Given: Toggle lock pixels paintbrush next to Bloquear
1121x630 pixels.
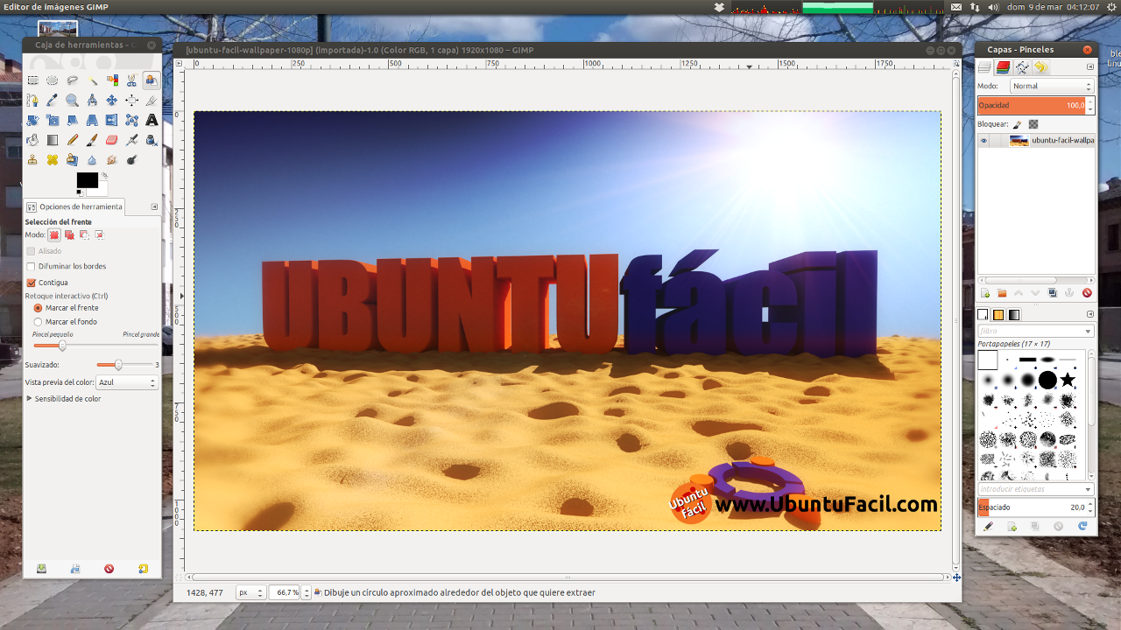Looking at the screenshot, I should point(1017,124).
